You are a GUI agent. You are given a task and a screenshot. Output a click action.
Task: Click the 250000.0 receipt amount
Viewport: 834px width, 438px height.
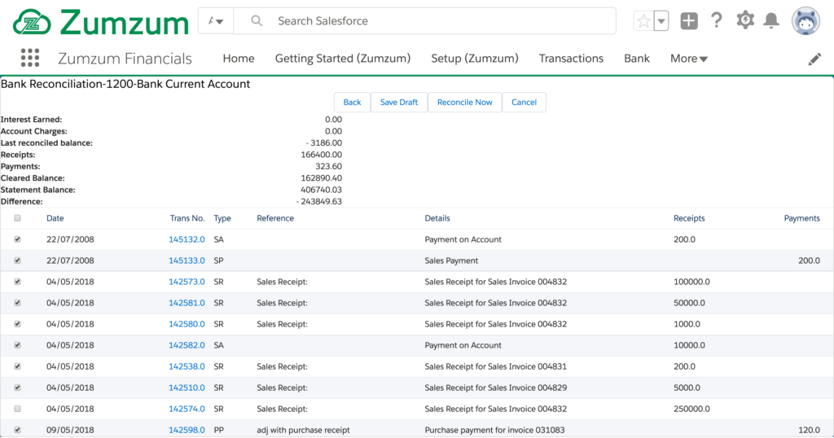click(691, 409)
